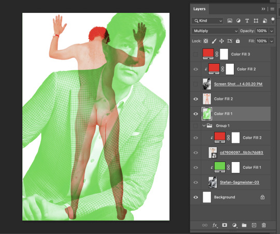This screenshot has width=280, height=234.
Task: Select the Group 1 layer name
Action: tap(222, 126)
